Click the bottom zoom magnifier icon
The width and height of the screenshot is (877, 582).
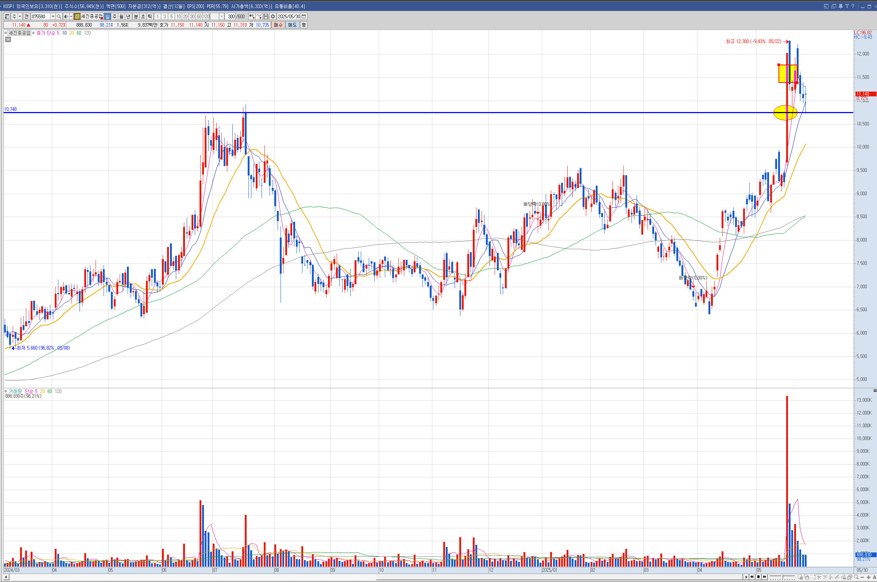pos(856,577)
